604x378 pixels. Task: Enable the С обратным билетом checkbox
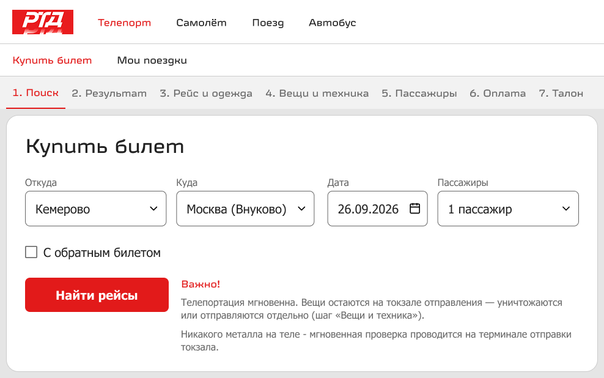click(x=31, y=253)
